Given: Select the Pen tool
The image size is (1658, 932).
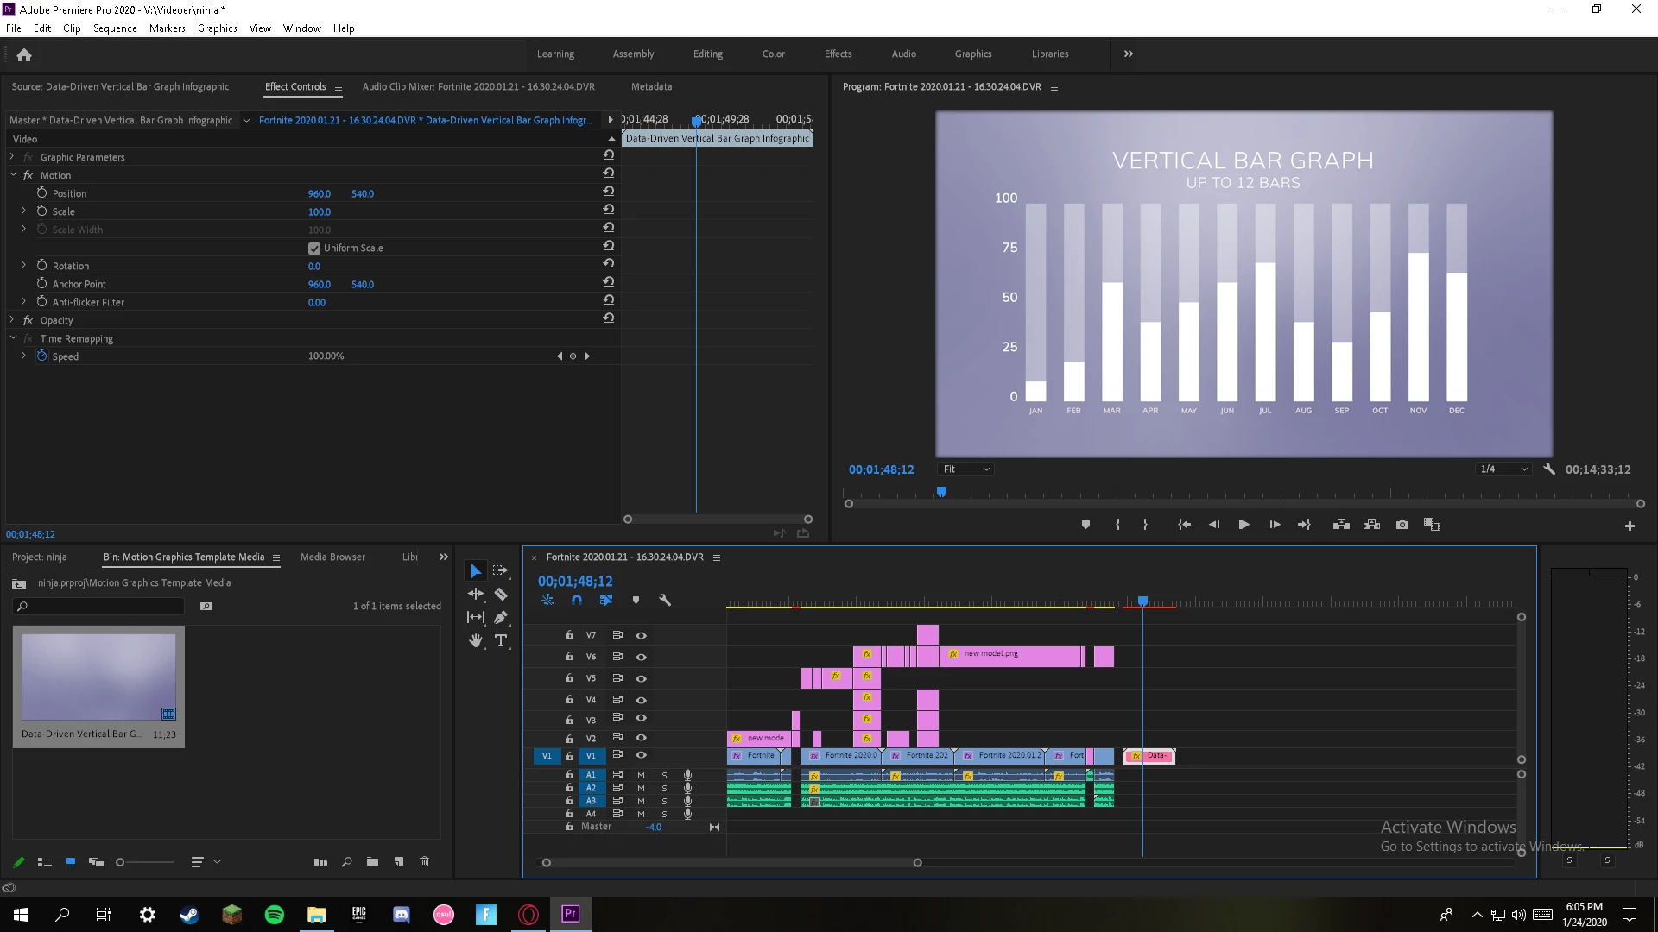Looking at the screenshot, I should tap(501, 617).
